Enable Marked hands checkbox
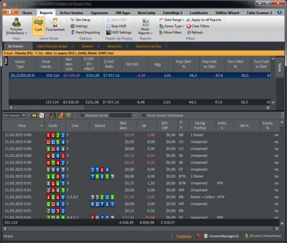This screenshot has height=243, width=287. pos(82,116)
